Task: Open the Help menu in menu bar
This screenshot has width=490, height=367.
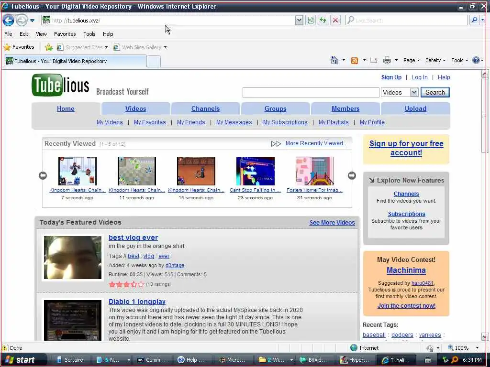Action: point(108,34)
